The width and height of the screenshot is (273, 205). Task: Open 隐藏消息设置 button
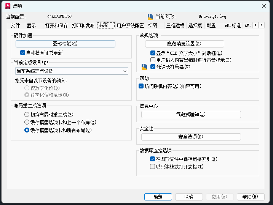click(x=184, y=44)
